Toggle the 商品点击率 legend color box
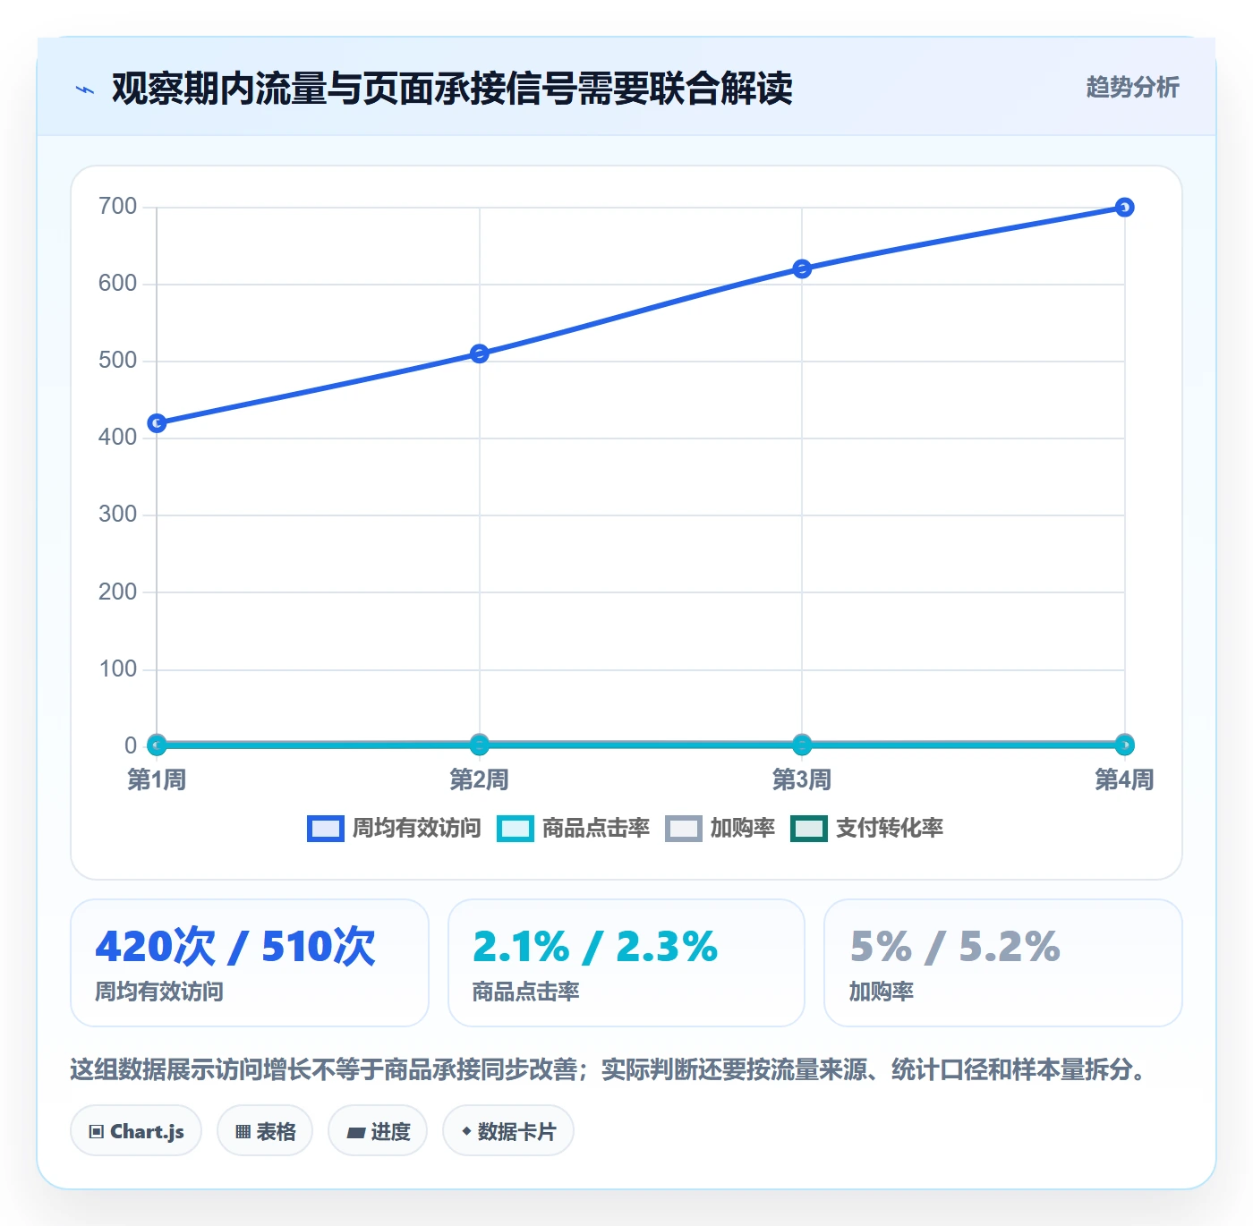This screenshot has width=1253, height=1226. point(516,829)
